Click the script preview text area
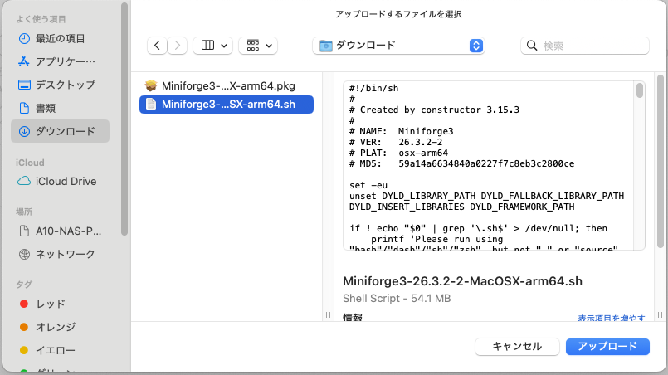The image size is (668, 375). coord(489,165)
